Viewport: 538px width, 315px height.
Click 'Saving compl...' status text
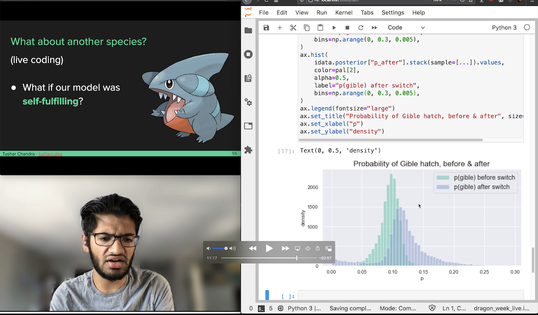(350, 308)
